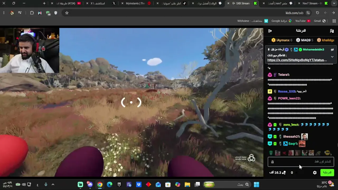
Task: Open the Chrome profile avatar
Action: [12, 13]
